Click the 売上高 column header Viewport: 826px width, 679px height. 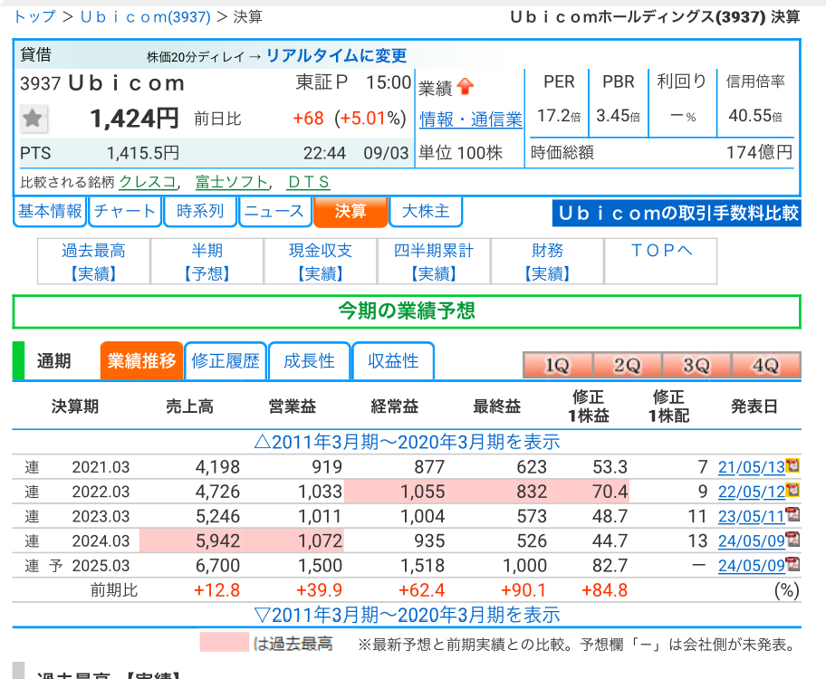(189, 406)
